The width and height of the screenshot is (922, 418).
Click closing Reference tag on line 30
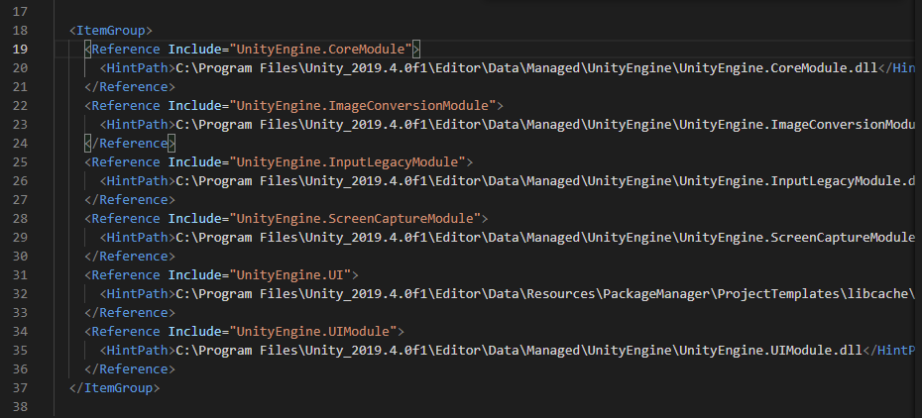pyautogui.click(x=129, y=256)
